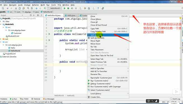
Task: Open the TODO tool window button
Action: point(24,99)
